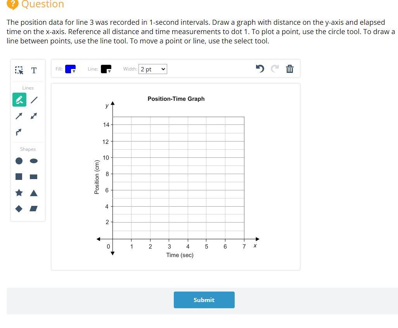Activate the Text tool
This screenshot has width=398, height=328.
pyautogui.click(x=34, y=70)
